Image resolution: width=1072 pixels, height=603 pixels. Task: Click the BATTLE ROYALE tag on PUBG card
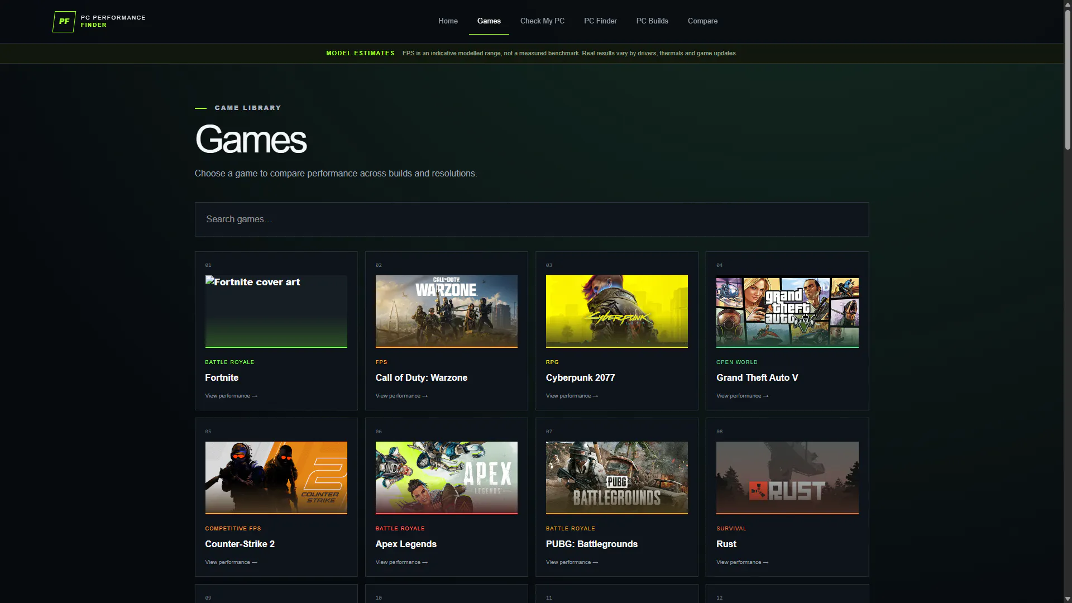coord(571,529)
